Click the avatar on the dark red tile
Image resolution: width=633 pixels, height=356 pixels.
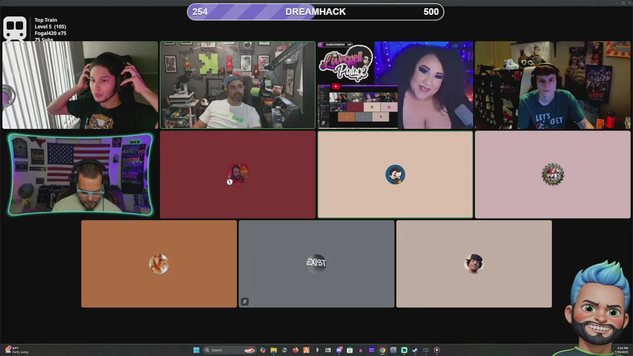[237, 175]
